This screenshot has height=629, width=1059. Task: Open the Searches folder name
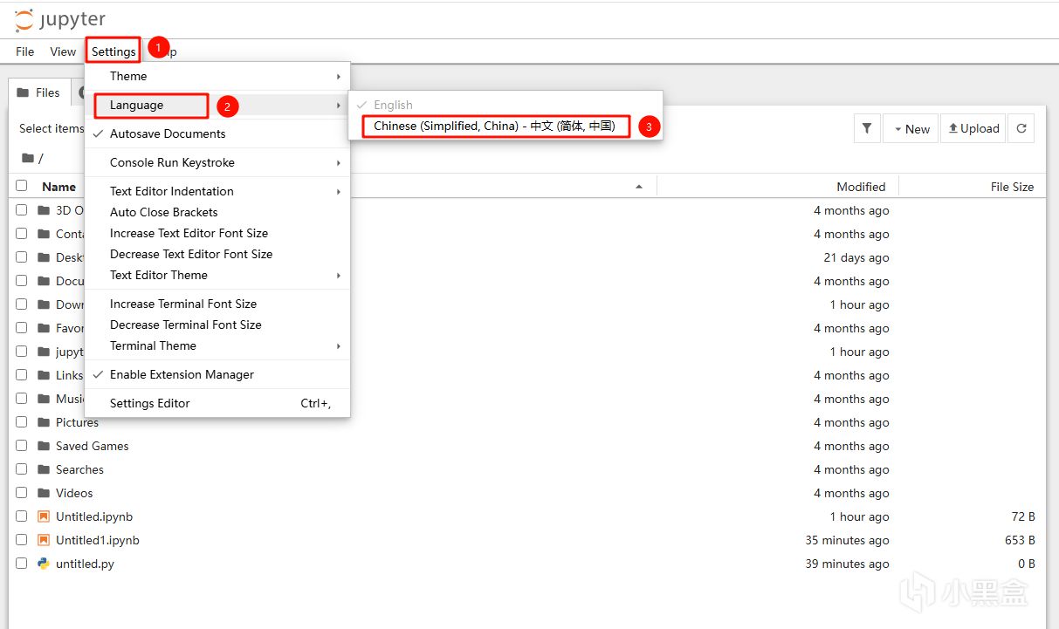point(79,469)
